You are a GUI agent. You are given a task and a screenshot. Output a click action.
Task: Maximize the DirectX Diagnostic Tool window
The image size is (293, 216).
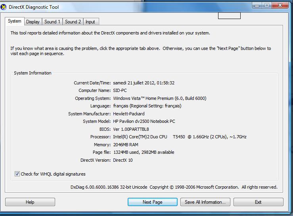click(x=267, y=6)
